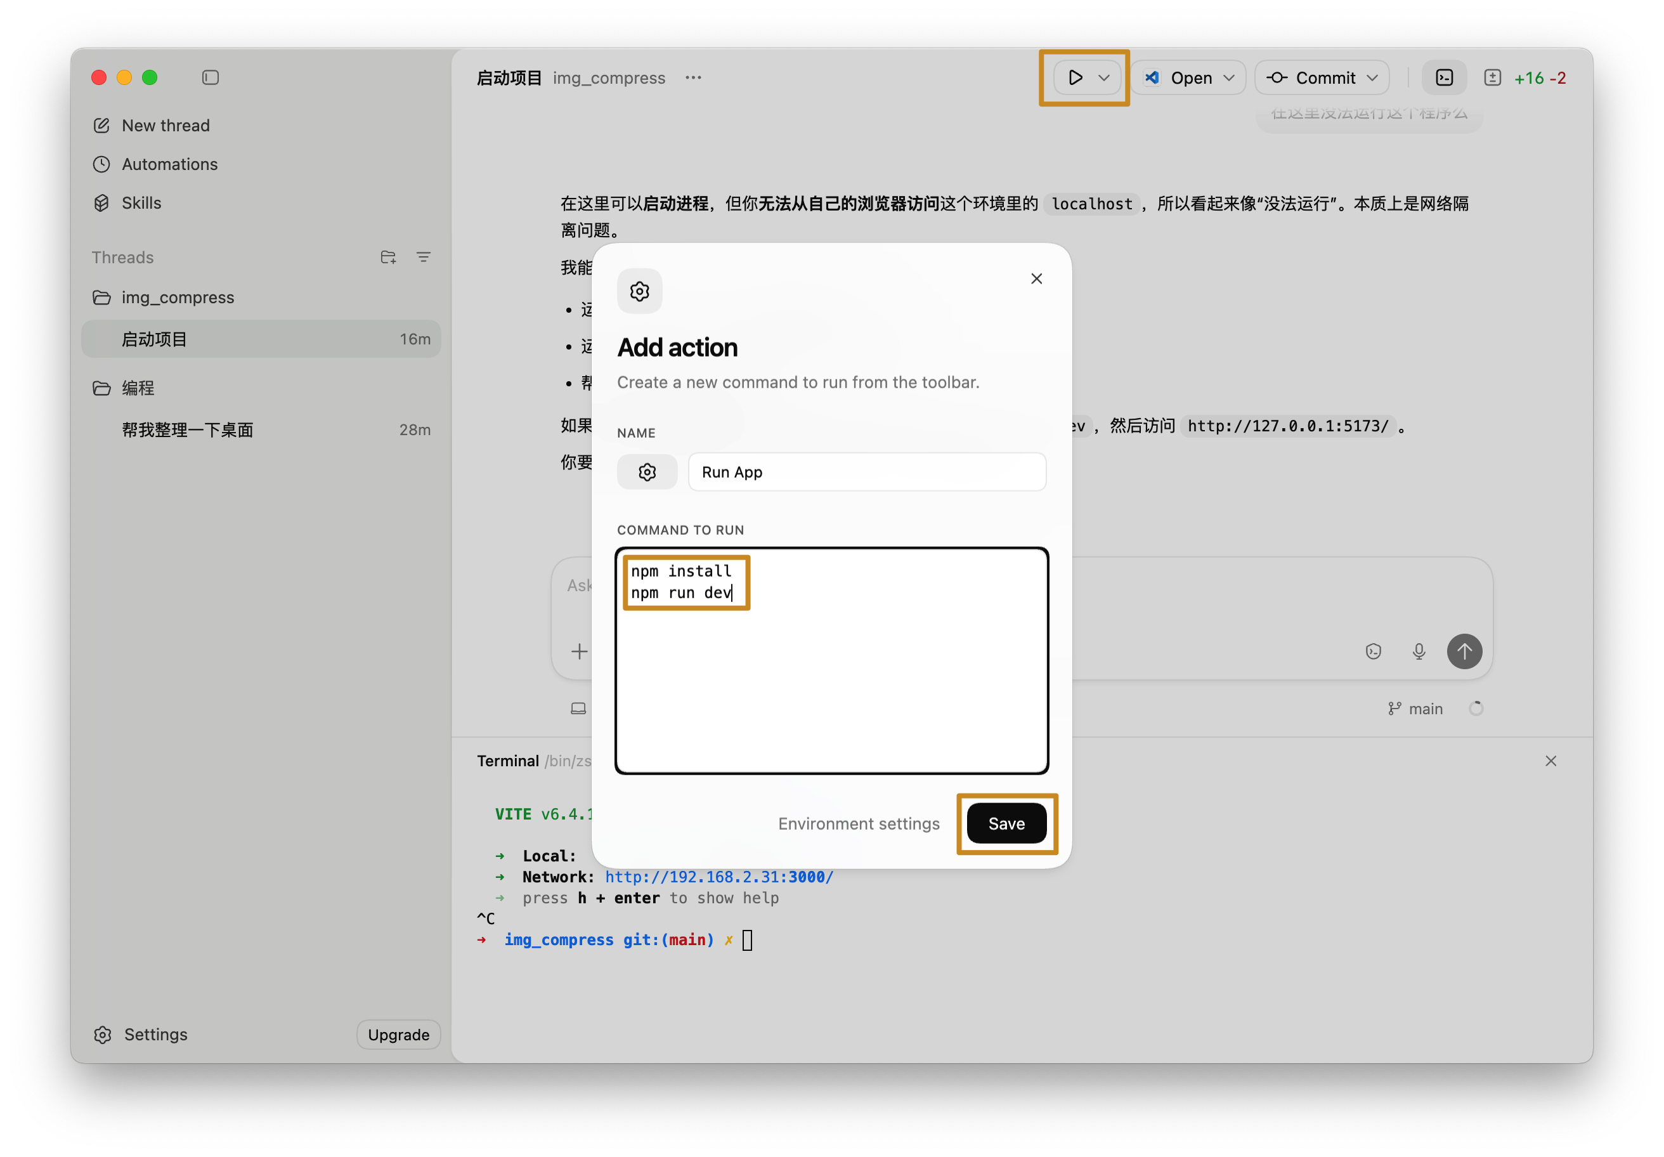Click into the Run App name field

point(866,472)
